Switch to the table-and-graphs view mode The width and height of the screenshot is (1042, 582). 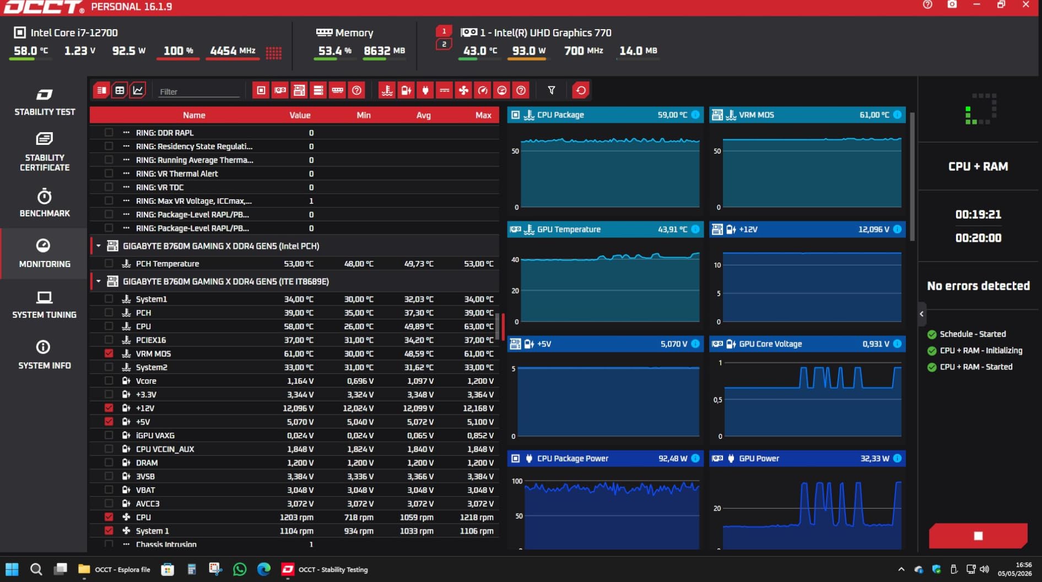tap(101, 90)
